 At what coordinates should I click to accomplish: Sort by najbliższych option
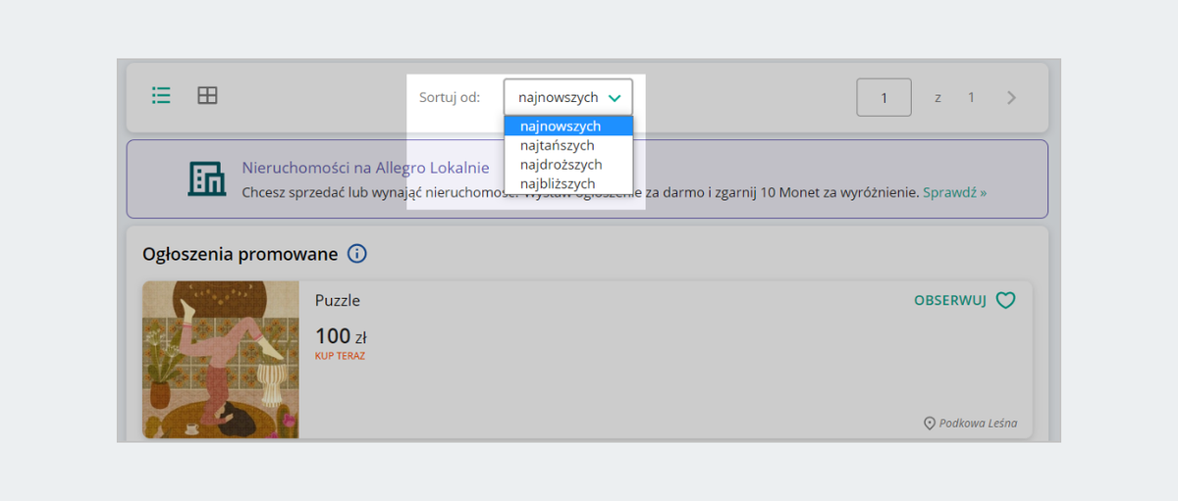558,183
